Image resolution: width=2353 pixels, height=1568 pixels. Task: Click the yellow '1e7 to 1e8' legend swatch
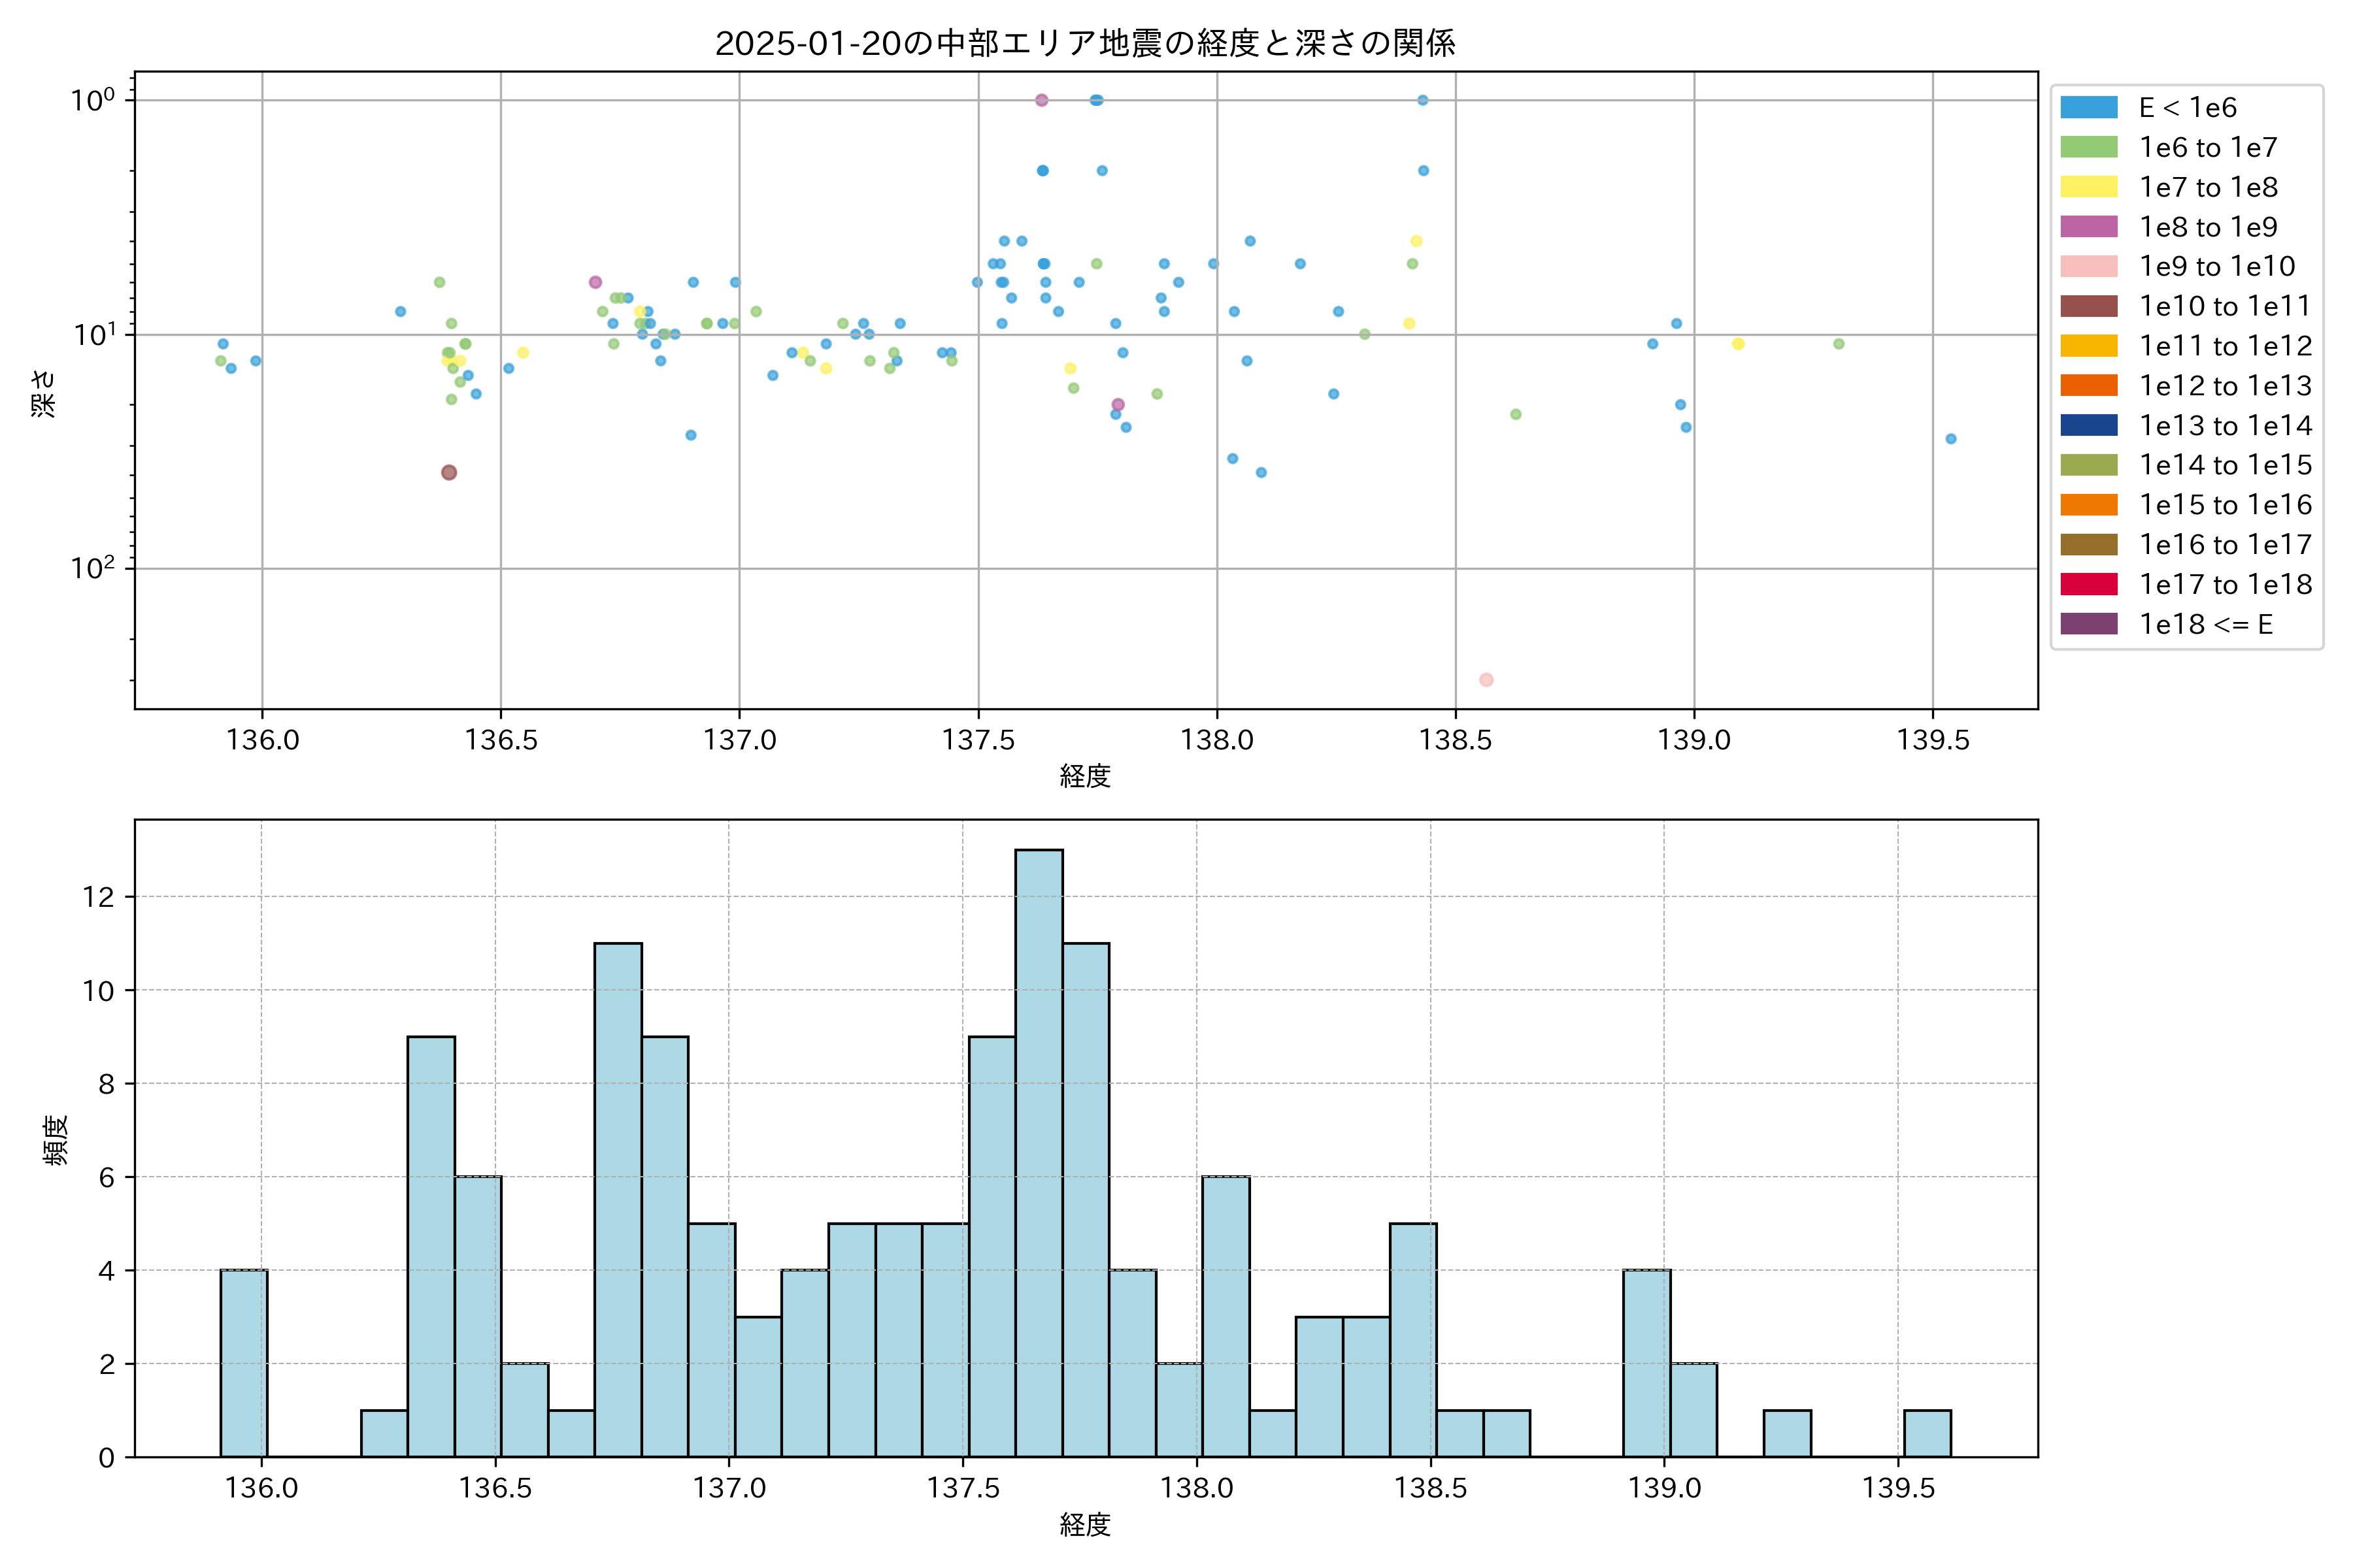pos(2089,187)
